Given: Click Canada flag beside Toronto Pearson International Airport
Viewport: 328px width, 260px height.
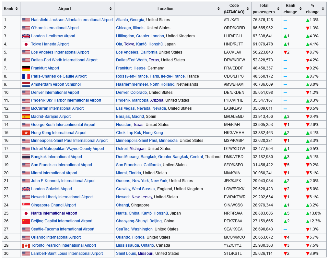Looking at the screenshot, I should (26, 245).
